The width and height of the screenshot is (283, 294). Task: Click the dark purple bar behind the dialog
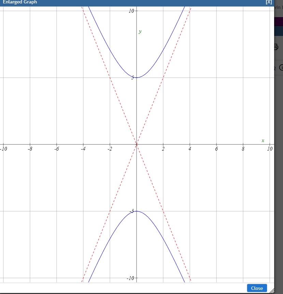[x=278, y=21]
